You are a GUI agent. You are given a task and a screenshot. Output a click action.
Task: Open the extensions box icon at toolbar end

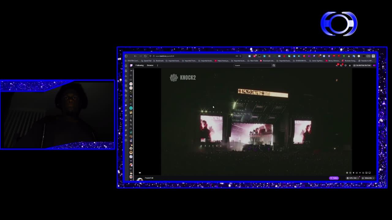[x=373, y=56]
